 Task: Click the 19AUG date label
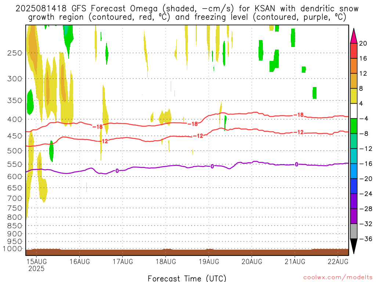click(209, 261)
